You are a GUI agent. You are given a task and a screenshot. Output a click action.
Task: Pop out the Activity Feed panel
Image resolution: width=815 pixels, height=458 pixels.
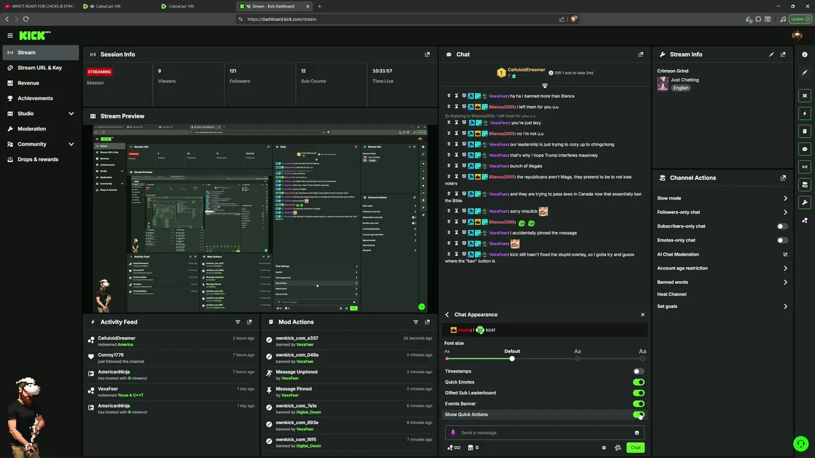(250, 322)
